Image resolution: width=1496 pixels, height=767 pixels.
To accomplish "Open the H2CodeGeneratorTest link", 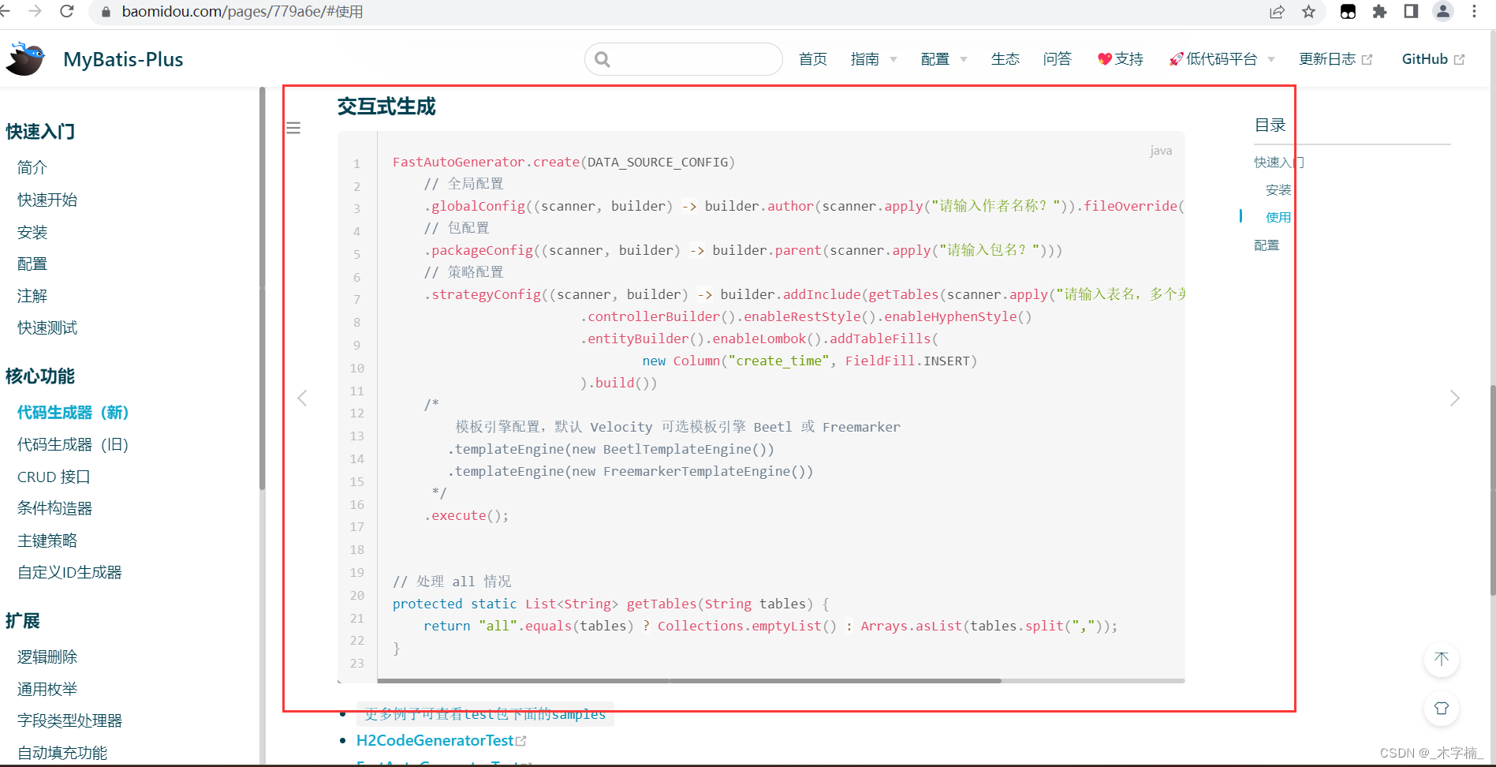I will 441,740.
